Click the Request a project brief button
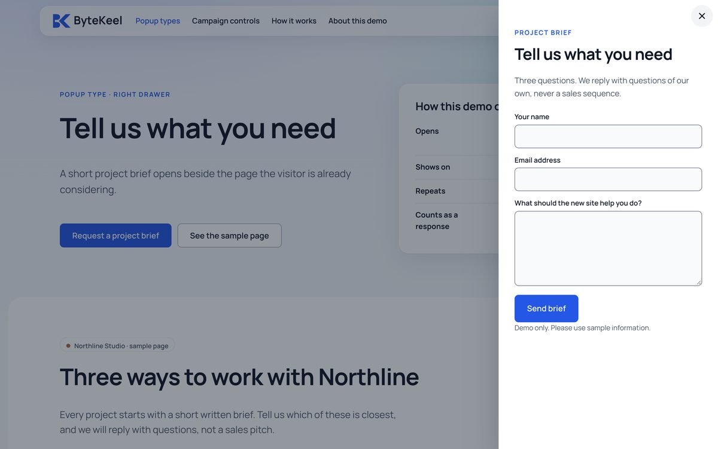718x449 pixels. [115, 236]
